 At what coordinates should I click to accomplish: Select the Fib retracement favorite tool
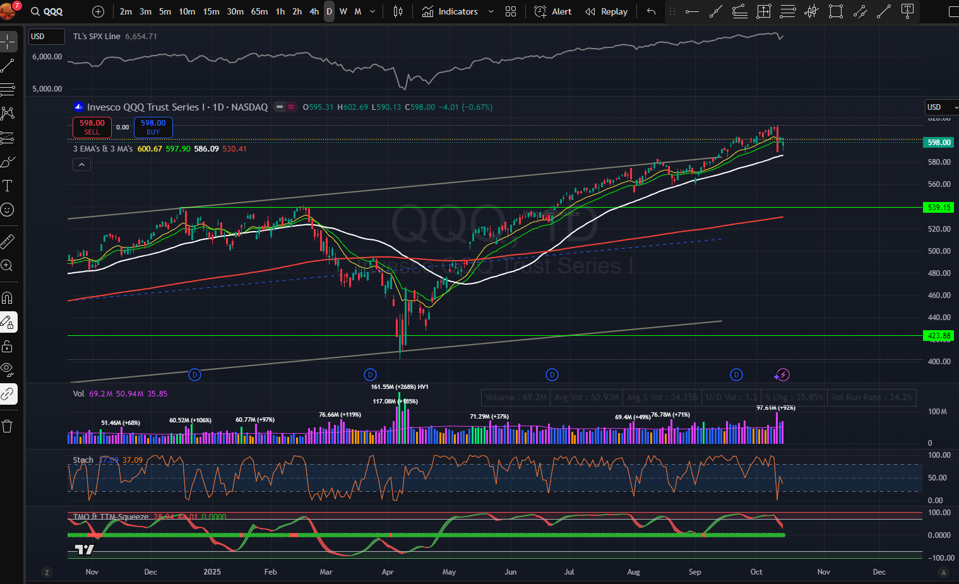[x=740, y=11]
